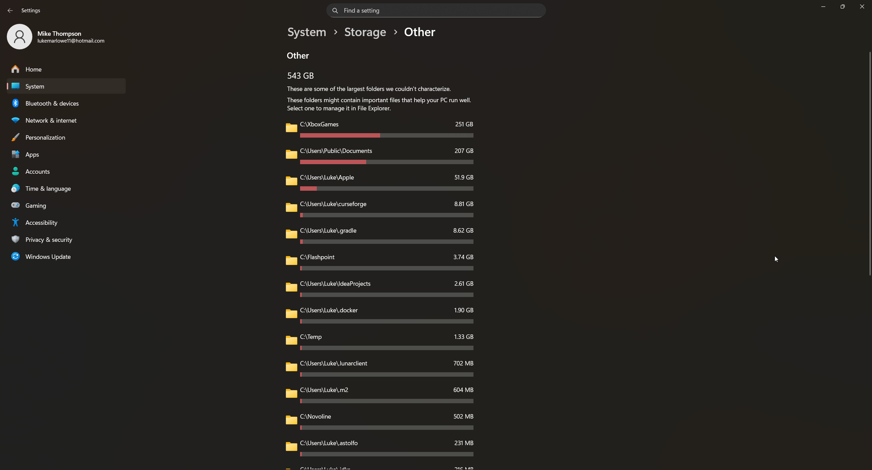
Task: Click the Windows Update refresh icon
Action: (x=15, y=256)
